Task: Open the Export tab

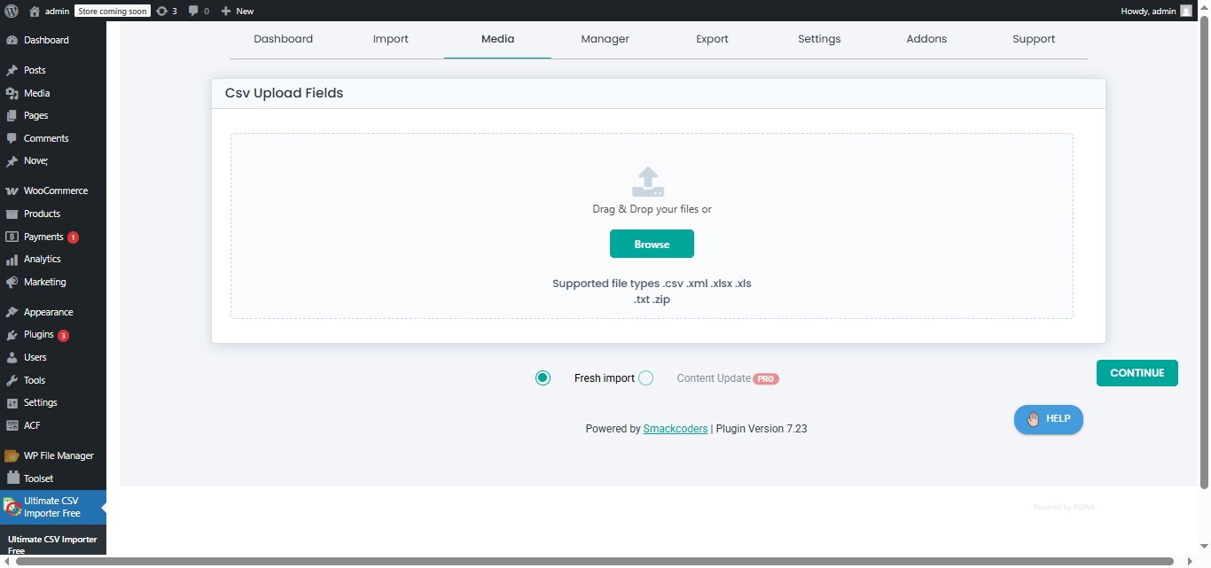Action: 712,39
